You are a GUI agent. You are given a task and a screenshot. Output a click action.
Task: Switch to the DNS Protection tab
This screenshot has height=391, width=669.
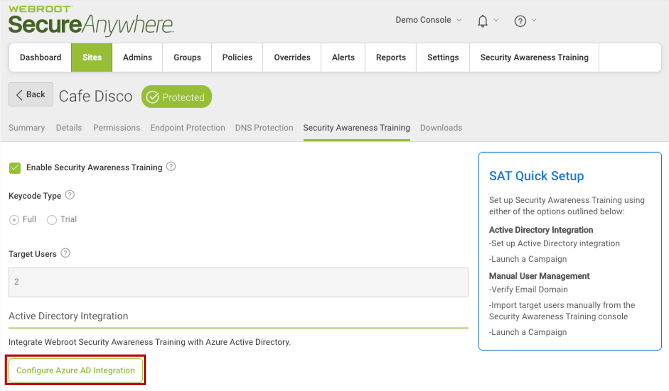264,127
